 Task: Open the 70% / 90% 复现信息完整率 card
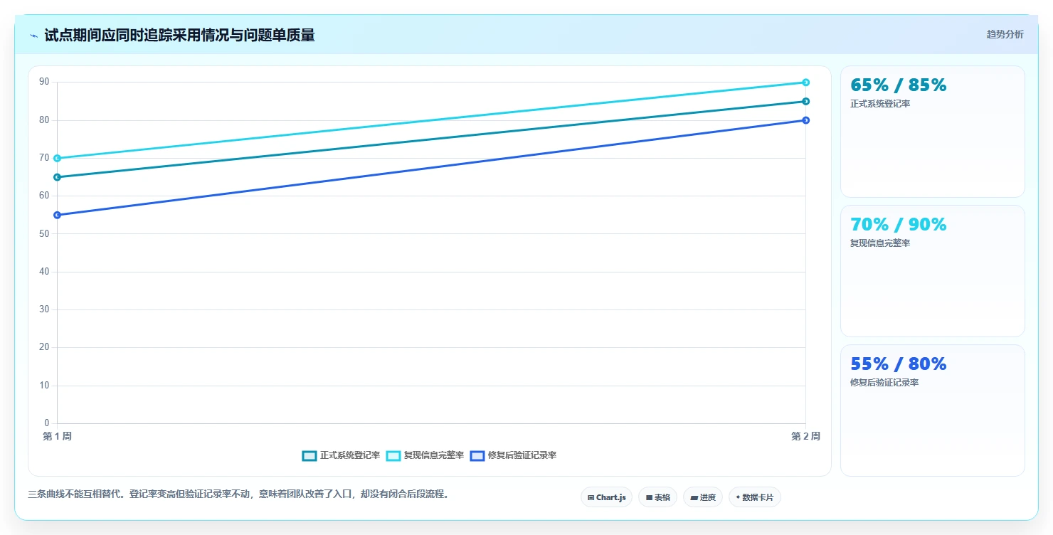click(x=933, y=271)
